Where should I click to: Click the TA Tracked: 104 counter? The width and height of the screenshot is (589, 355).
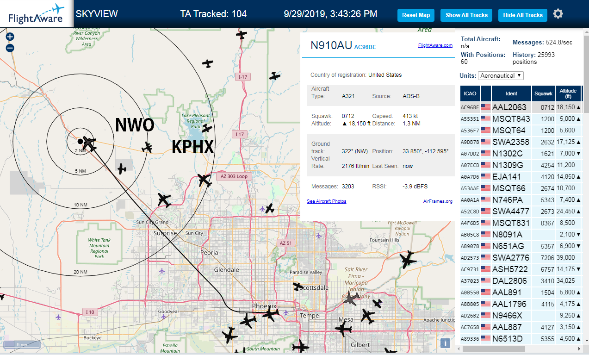coord(213,14)
